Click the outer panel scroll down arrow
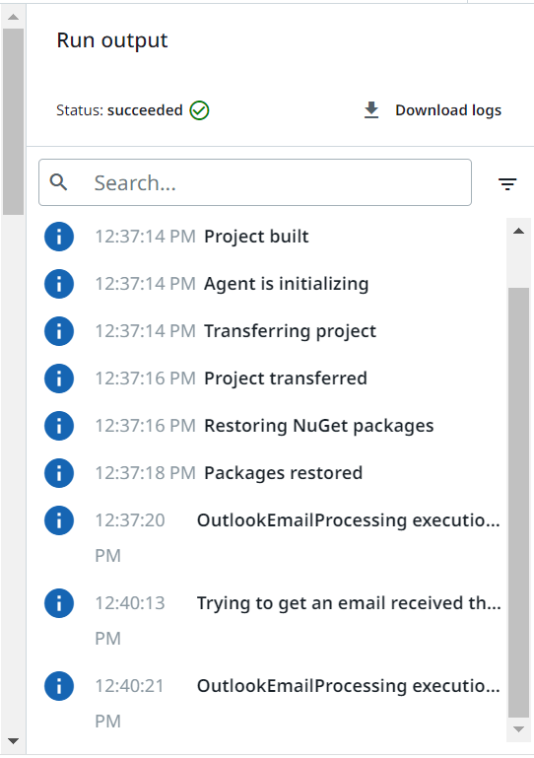This screenshot has height=758, width=534. 13,741
